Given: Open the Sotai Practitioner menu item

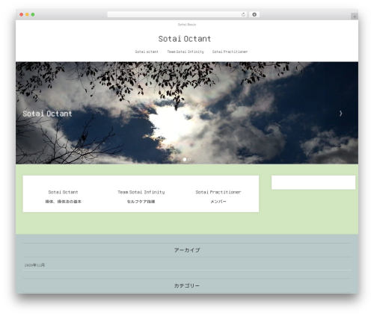Looking at the screenshot, I should point(230,52).
